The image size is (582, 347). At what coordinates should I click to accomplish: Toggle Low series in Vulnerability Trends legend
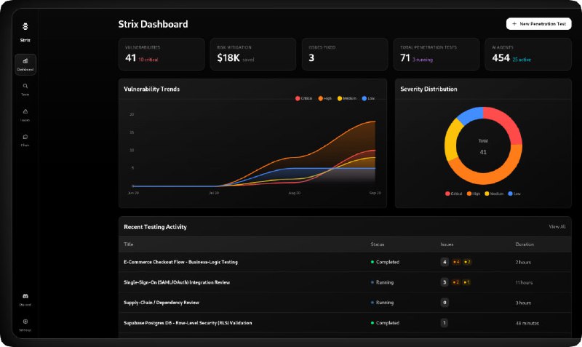pyautogui.click(x=368, y=98)
